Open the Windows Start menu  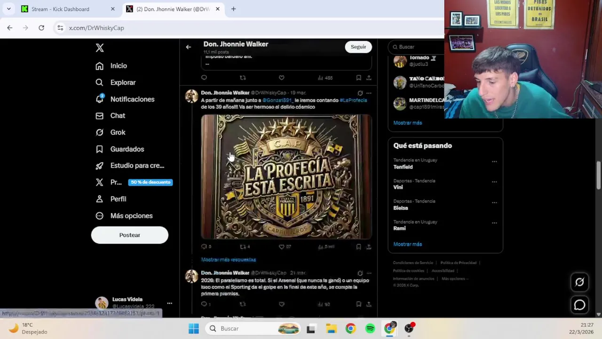194,329
